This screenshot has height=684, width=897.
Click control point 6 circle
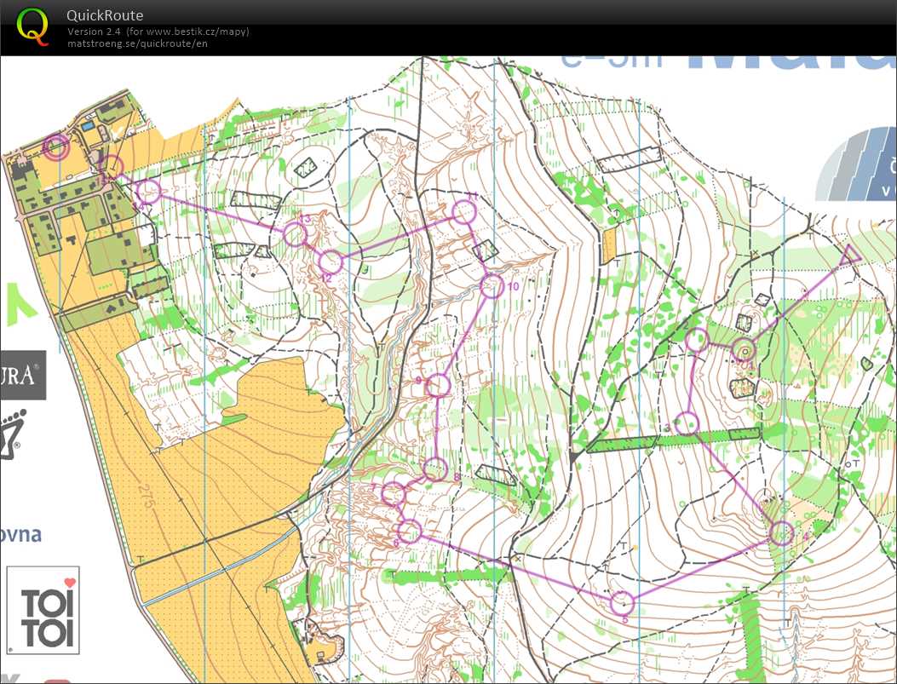[x=410, y=531]
